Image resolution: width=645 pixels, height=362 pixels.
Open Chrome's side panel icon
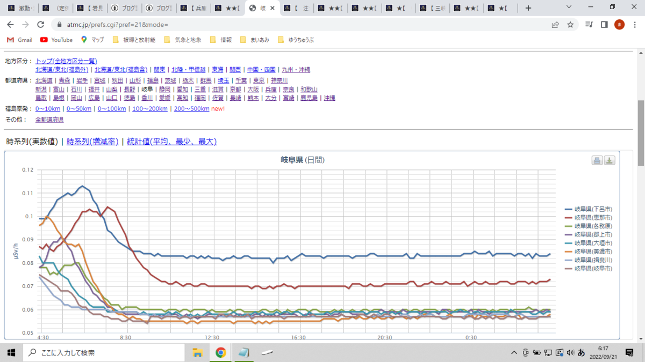point(604,25)
